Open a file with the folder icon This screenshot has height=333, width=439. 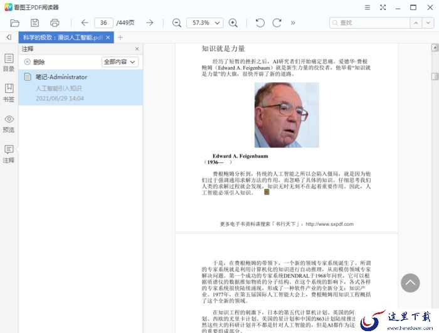[x=14, y=23]
